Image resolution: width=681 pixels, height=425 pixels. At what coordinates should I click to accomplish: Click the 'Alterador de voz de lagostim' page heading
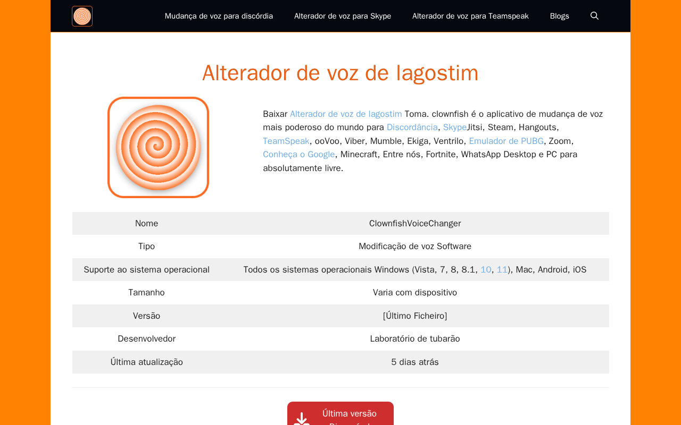[340, 73]
